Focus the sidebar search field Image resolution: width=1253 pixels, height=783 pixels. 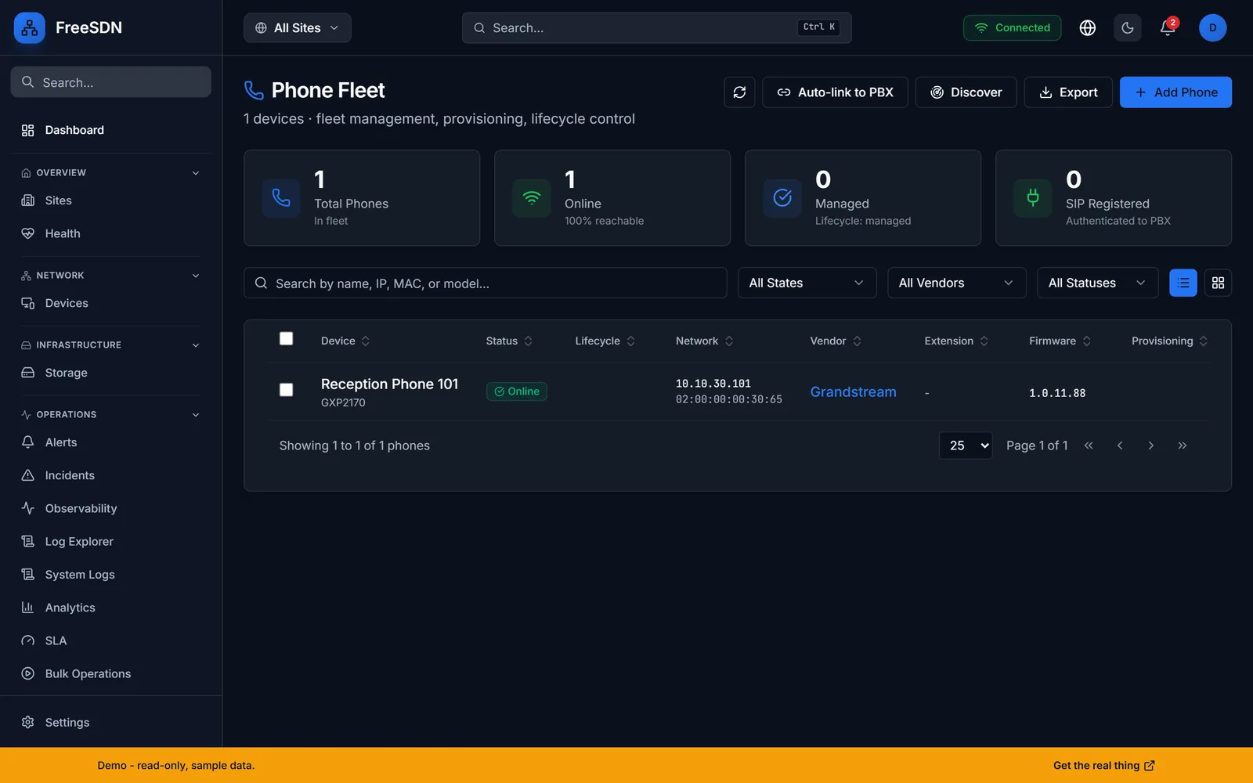pos(110,82)
